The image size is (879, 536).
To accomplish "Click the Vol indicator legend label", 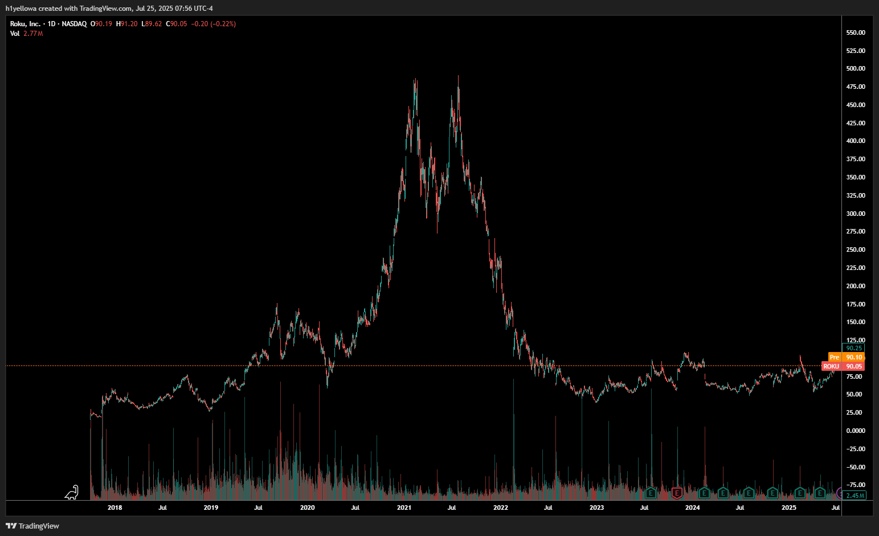I will tap(15, 34).
